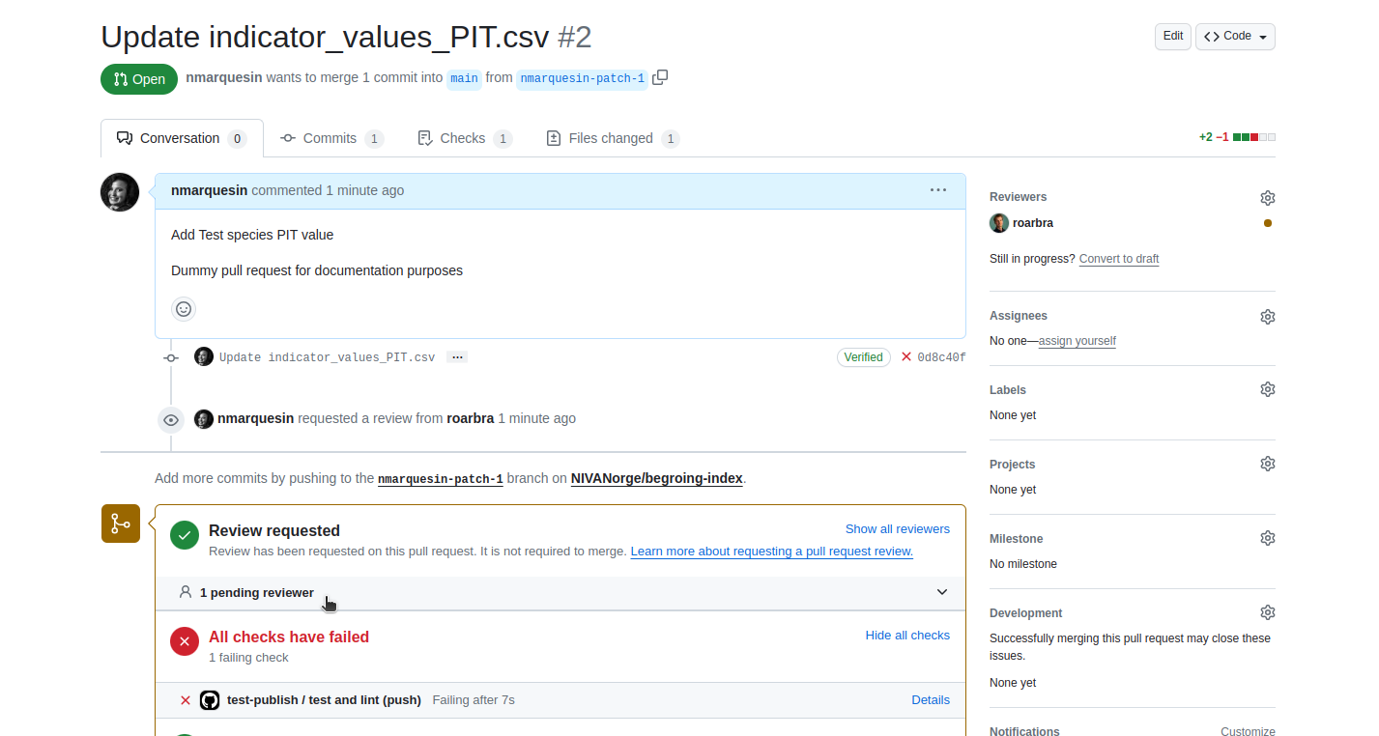Click GitHub Actions logo on test-publish check
Image resolution: width=1379 pixels, height=736 pixels.
210,700
